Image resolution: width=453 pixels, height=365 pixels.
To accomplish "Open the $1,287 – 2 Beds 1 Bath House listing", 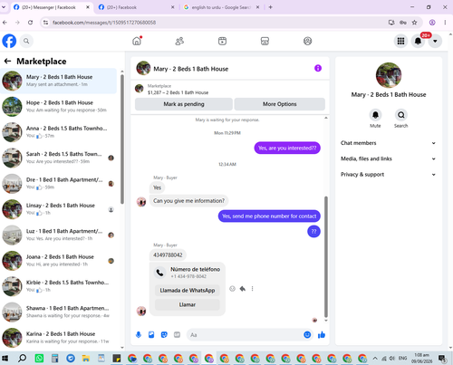I will 178,92.
